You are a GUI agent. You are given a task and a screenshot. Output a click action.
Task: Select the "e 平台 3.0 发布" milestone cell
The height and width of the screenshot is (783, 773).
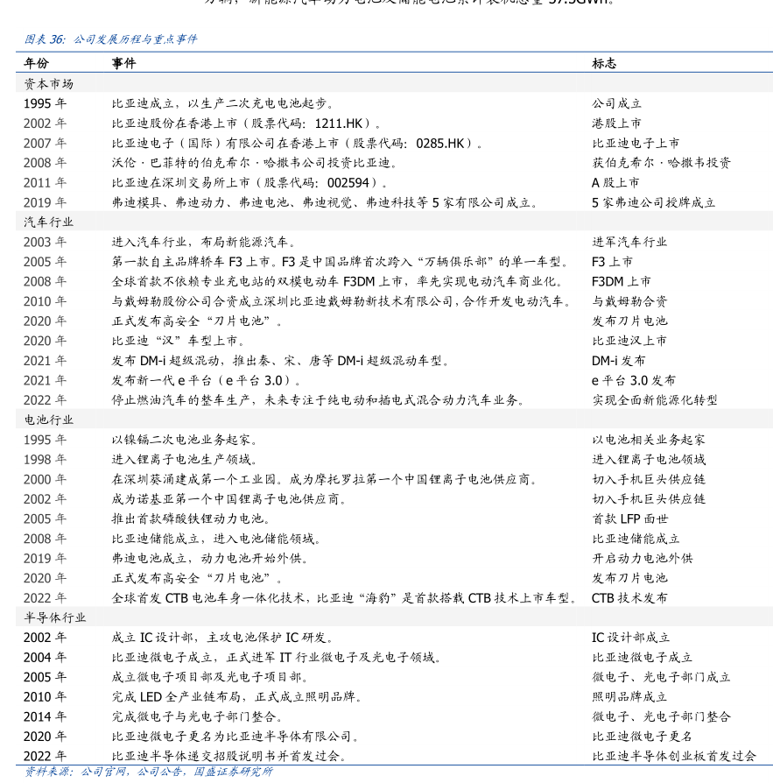coord(634,380)
